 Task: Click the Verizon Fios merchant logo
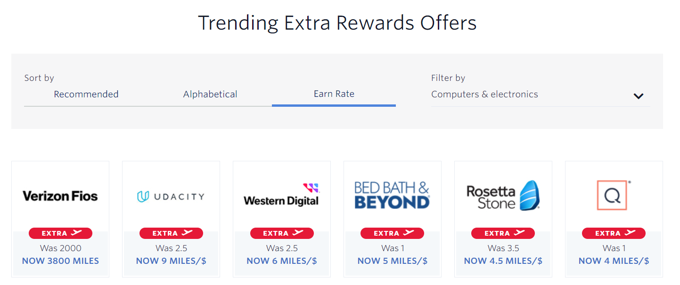click(60, 195)
